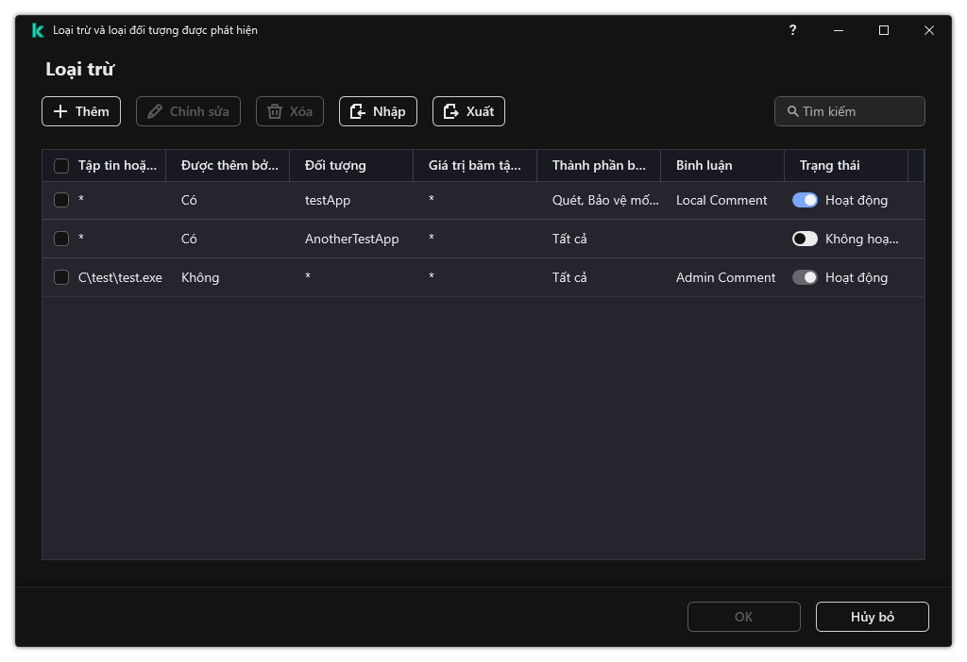This screenshot has width=967, height=662.
Task: Sort by Bình luận column header
Action: [704, 166]
